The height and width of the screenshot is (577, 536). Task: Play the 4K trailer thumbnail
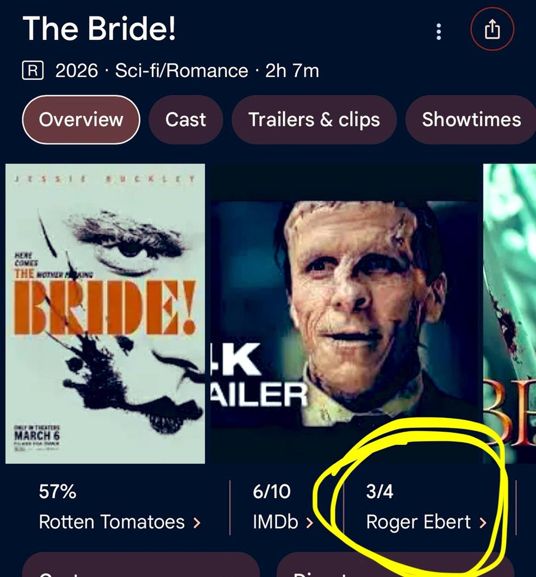344,314
